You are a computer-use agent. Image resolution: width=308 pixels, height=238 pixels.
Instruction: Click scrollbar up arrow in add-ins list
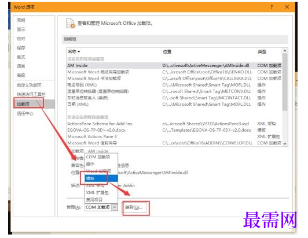pyautogui.click(x=285, y=51)
